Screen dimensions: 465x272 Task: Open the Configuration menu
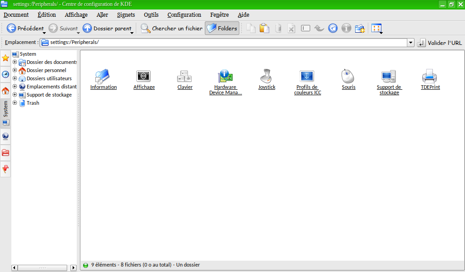pyautogui.click(x=184, y=15)
